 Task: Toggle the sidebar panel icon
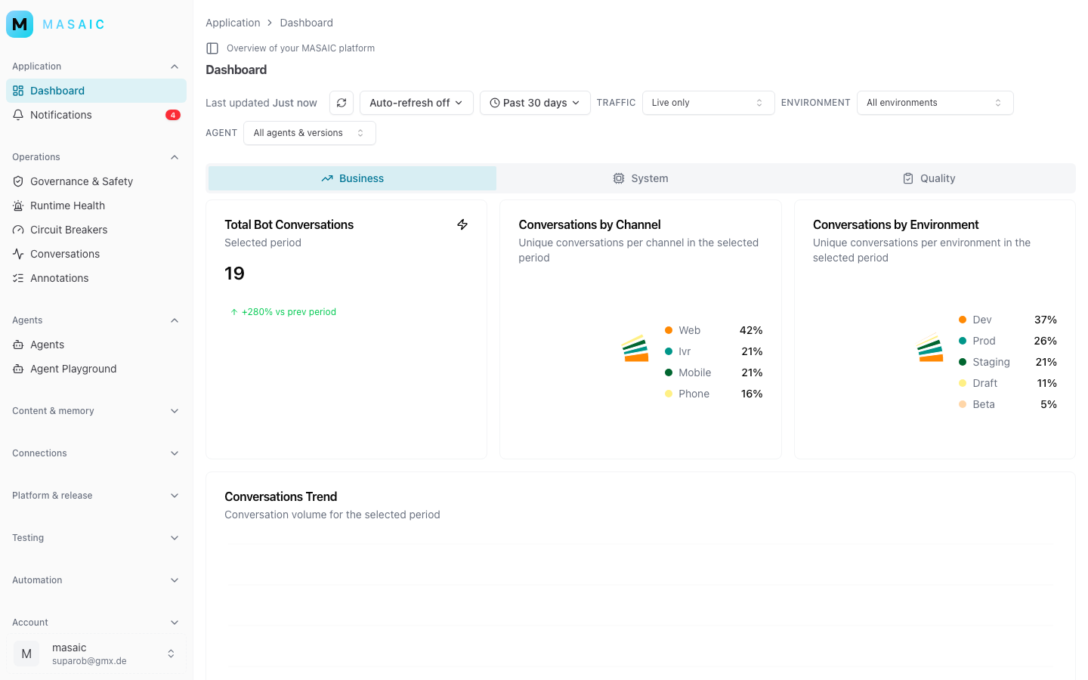click(x=212, y=48)
